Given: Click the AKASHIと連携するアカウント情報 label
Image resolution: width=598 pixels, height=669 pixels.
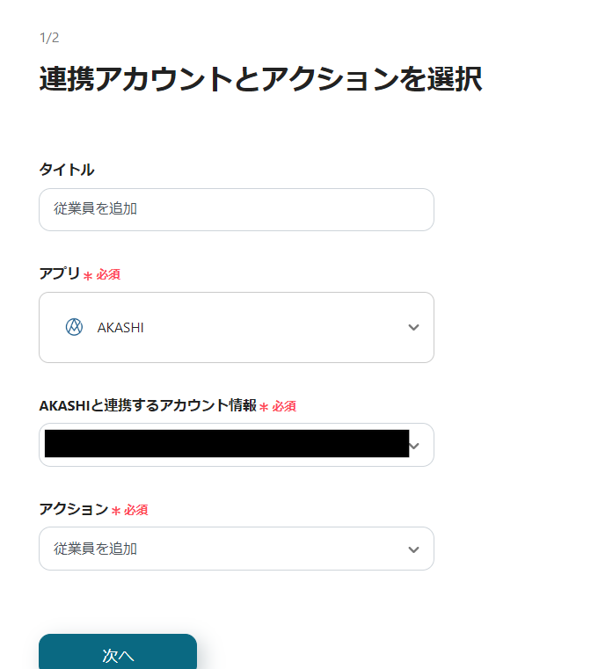Looking at the screenshot, I should pyautogui.click(x=148, y=405).
